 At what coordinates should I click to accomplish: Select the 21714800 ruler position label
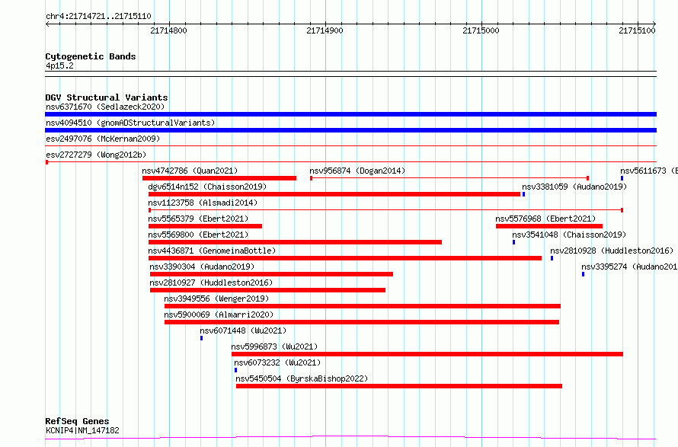tap(168, 30)
